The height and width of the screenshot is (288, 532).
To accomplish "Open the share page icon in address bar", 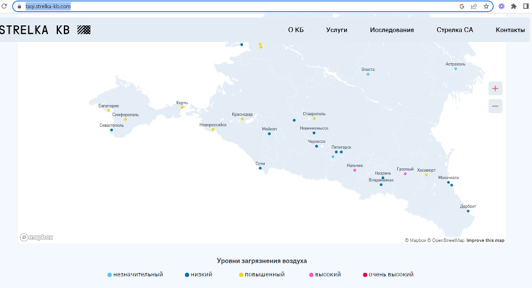I will pyautogui.click(x=474, y=6).
